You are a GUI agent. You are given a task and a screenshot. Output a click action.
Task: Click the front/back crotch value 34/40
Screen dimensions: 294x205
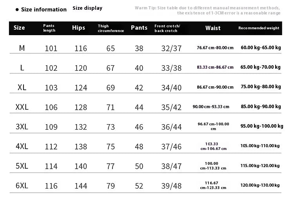coord(171,88)
